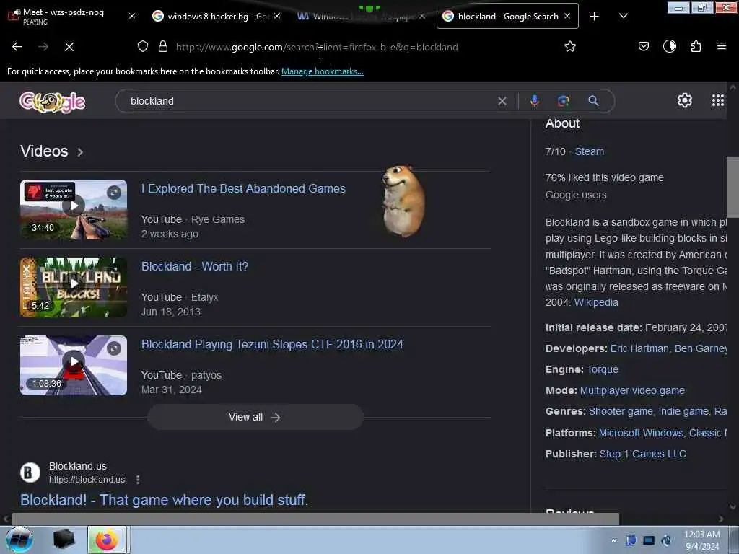Image resolution: width=739 pixels, height=554 pixels.
Task: Play Blockland Worth It thumbnail
Action: (x=74, y=287)
